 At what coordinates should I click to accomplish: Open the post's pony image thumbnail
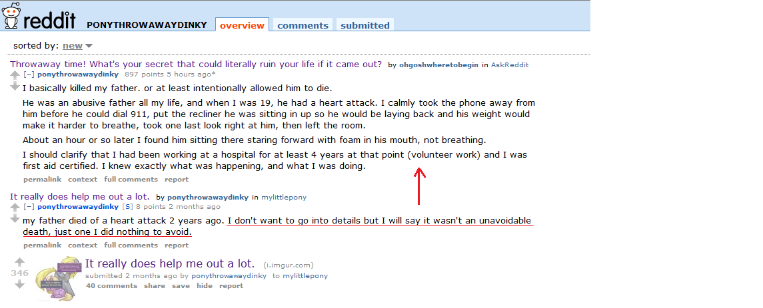(60, 275)
